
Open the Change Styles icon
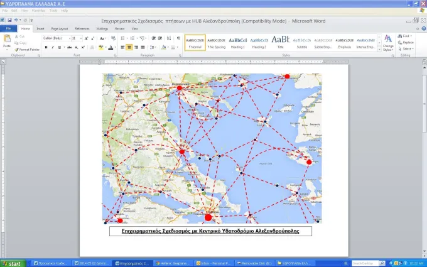click(x=388, y=43)
